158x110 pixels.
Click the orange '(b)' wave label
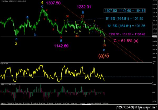point(77,36)
